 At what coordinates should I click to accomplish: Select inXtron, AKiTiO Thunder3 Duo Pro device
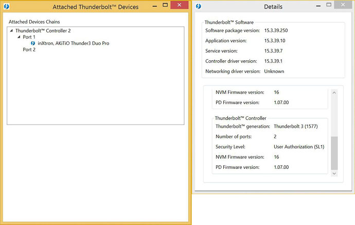coord(73,43)
